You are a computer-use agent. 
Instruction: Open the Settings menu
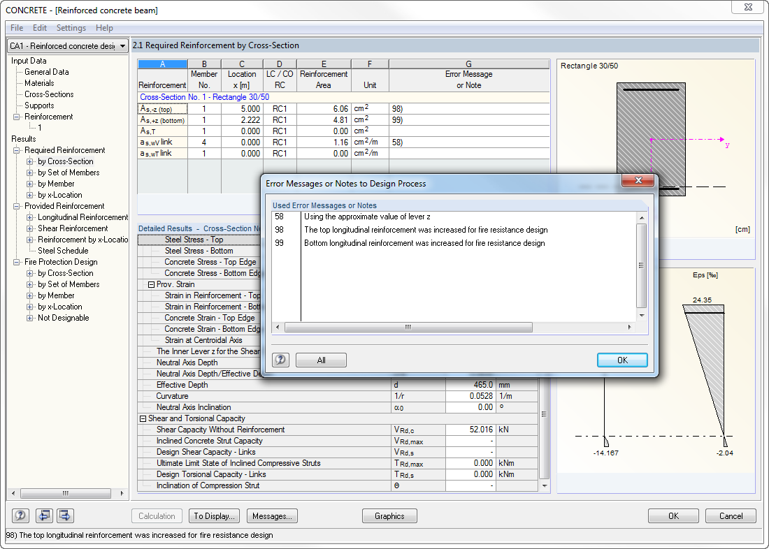tap(71, 28)
